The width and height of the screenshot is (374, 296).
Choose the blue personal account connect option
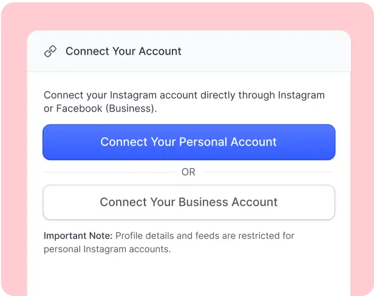click(x=189, y=142)
